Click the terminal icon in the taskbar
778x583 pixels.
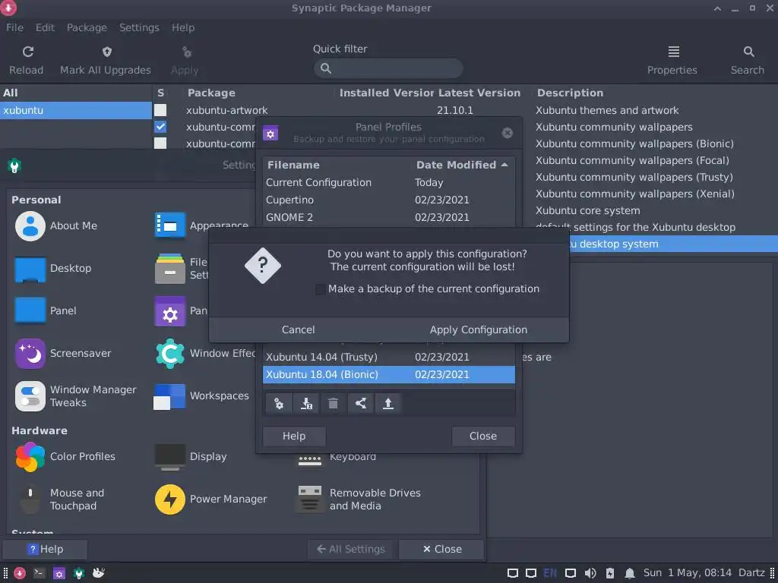(39, 573)
